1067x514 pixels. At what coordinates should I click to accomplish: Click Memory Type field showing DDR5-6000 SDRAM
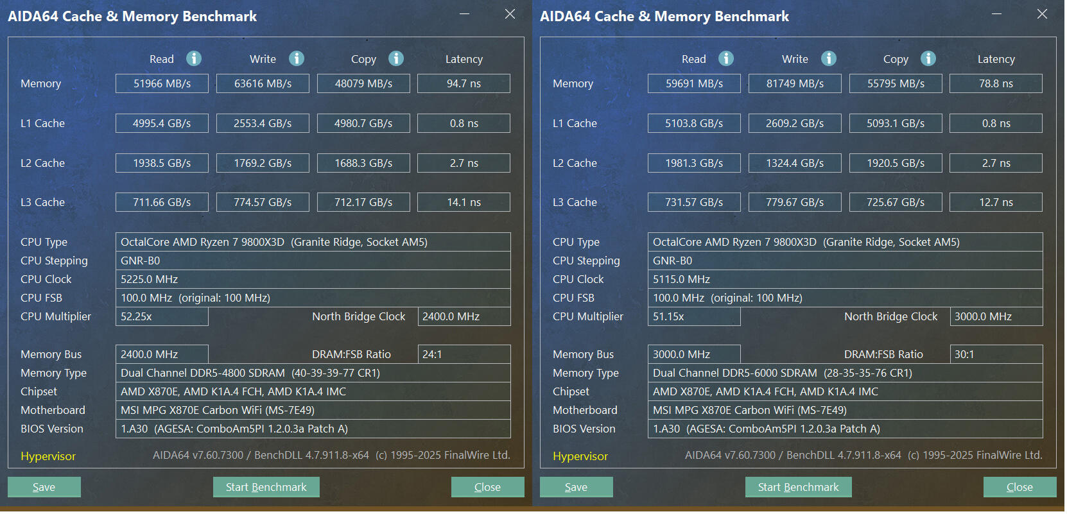(846, 373)
